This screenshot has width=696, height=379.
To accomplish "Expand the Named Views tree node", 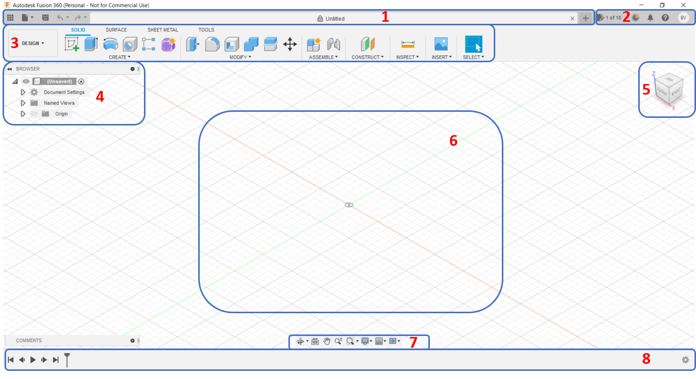I will (23, 103).
